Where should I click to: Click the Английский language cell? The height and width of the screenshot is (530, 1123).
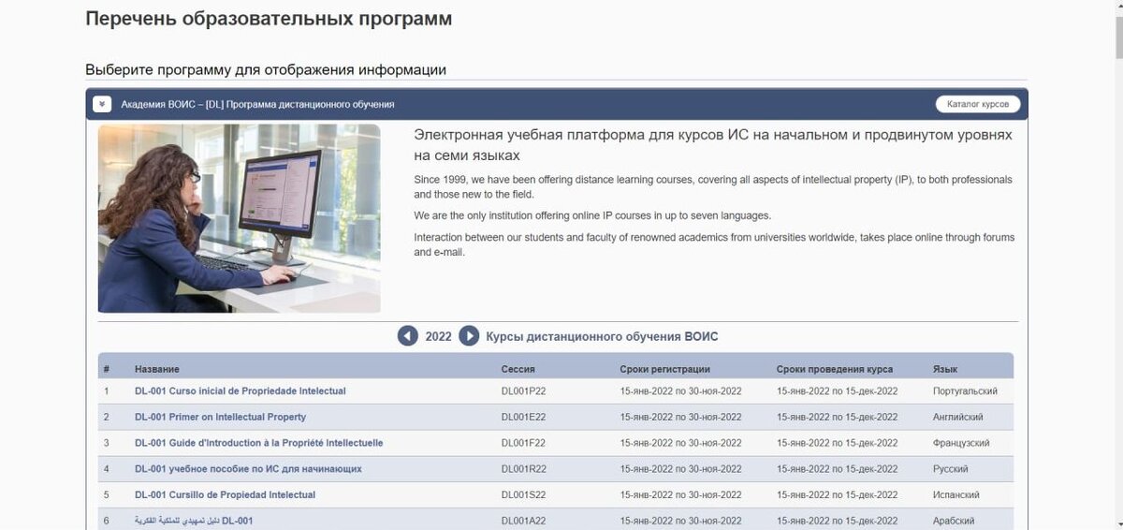point(957,417)
